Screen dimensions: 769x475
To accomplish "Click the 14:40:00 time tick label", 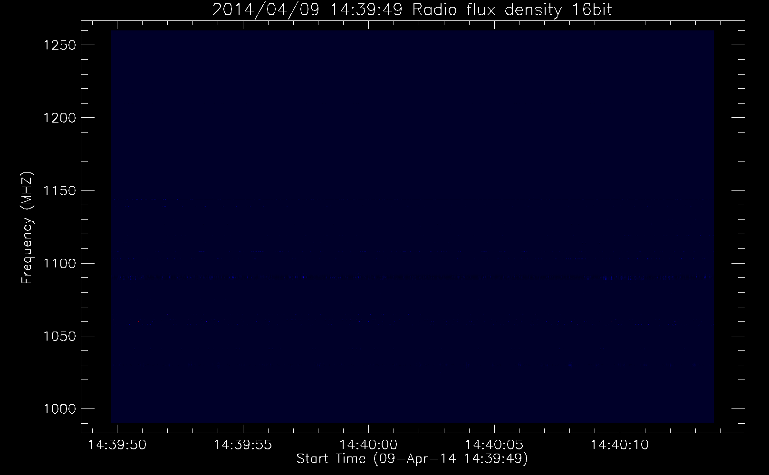I will pos(368,445).
